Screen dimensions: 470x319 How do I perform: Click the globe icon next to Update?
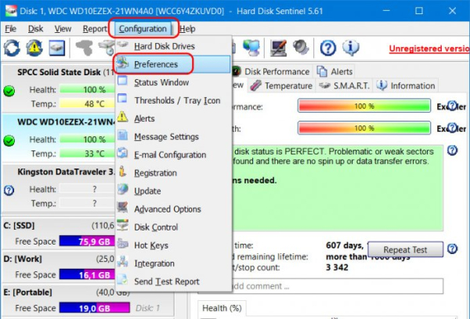[x=121, y=191]
